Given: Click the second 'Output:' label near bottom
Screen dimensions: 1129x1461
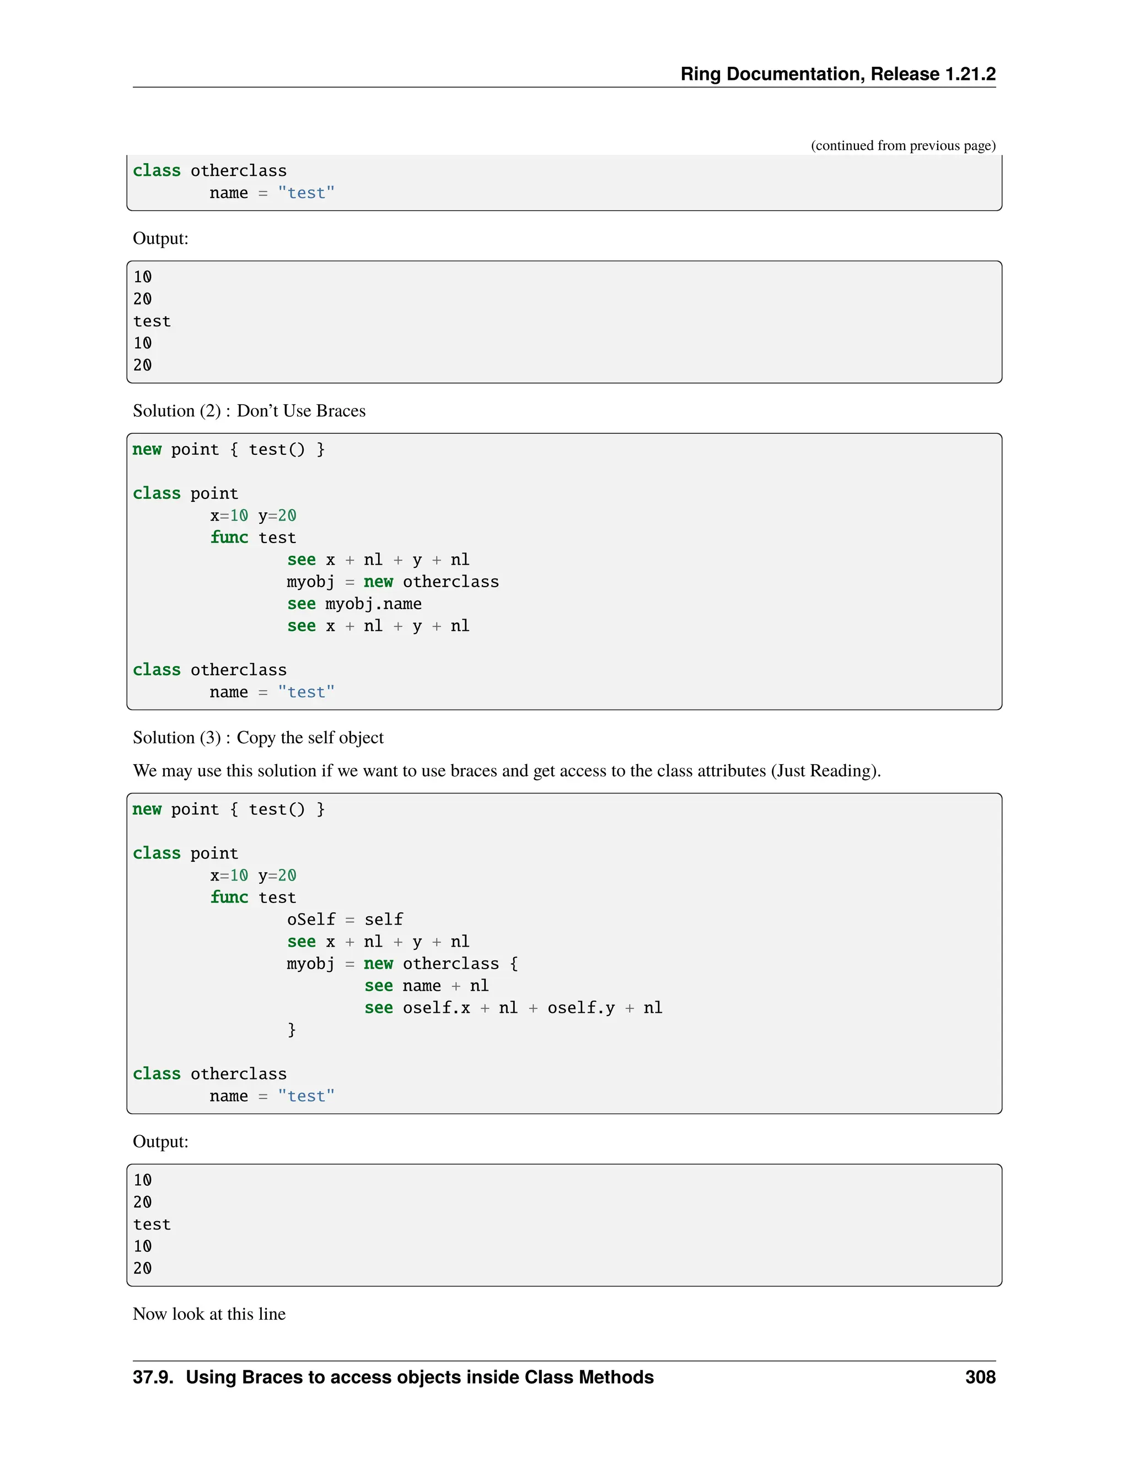Looking at the screenshot, I should (160, 1141).
